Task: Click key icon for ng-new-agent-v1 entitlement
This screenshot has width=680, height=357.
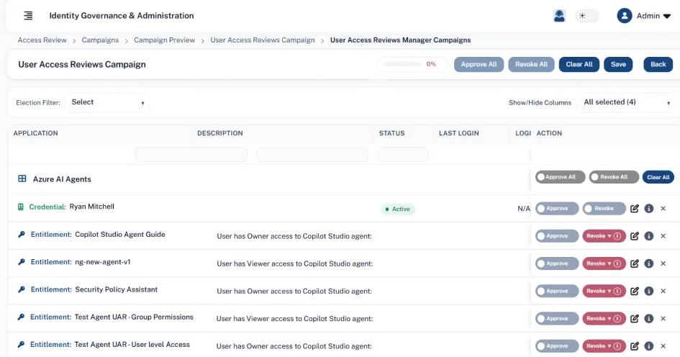Action: pos(22,262)
